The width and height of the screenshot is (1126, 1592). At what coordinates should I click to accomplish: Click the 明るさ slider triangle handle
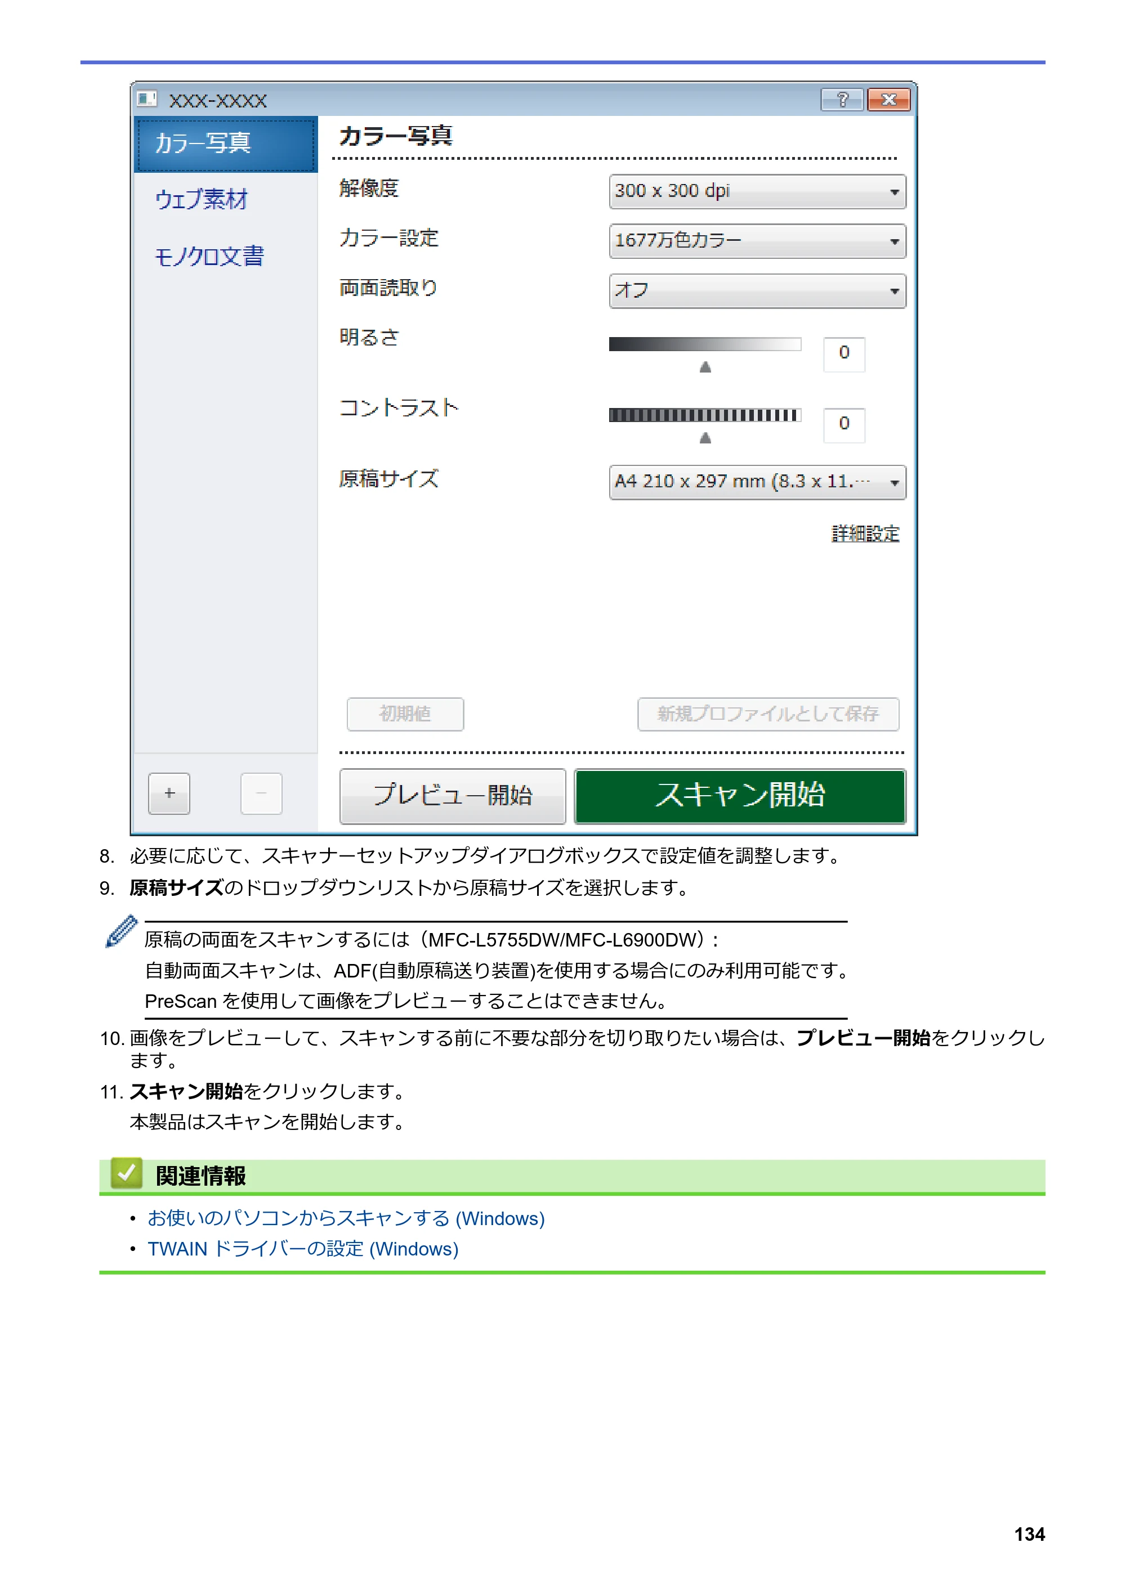pyautogui.click(x=705, y=367)
